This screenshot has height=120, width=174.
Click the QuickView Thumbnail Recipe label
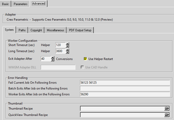click(x=28, y=115)
